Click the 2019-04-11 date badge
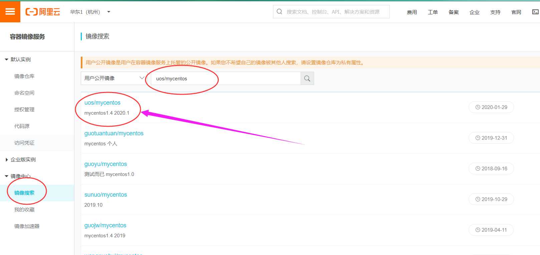 click(491, 230)
